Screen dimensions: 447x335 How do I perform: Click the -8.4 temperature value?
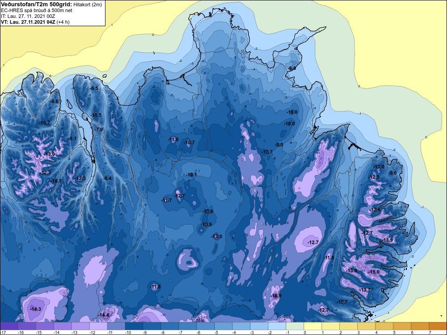tap(107, 178)
